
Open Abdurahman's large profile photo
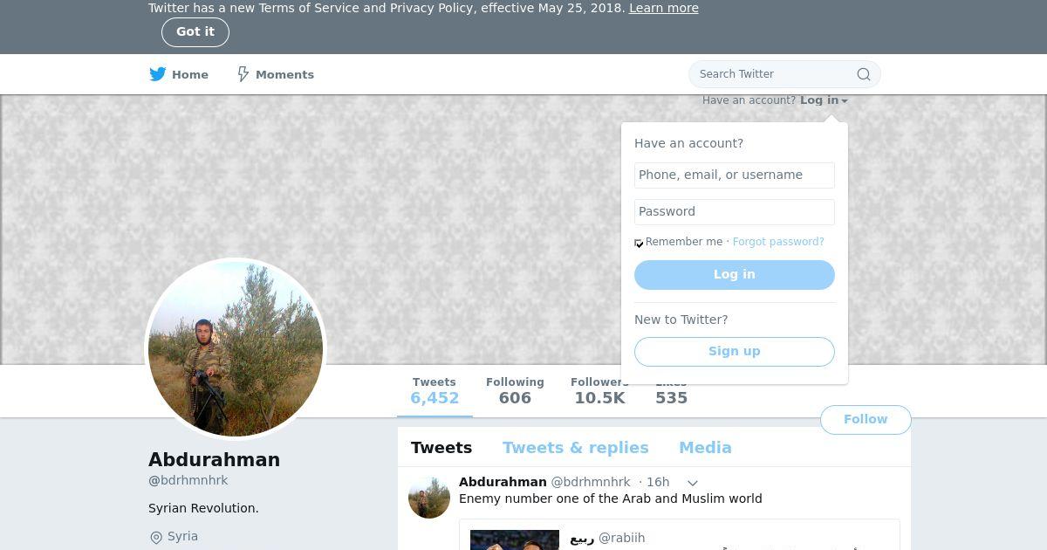[236, 349]
